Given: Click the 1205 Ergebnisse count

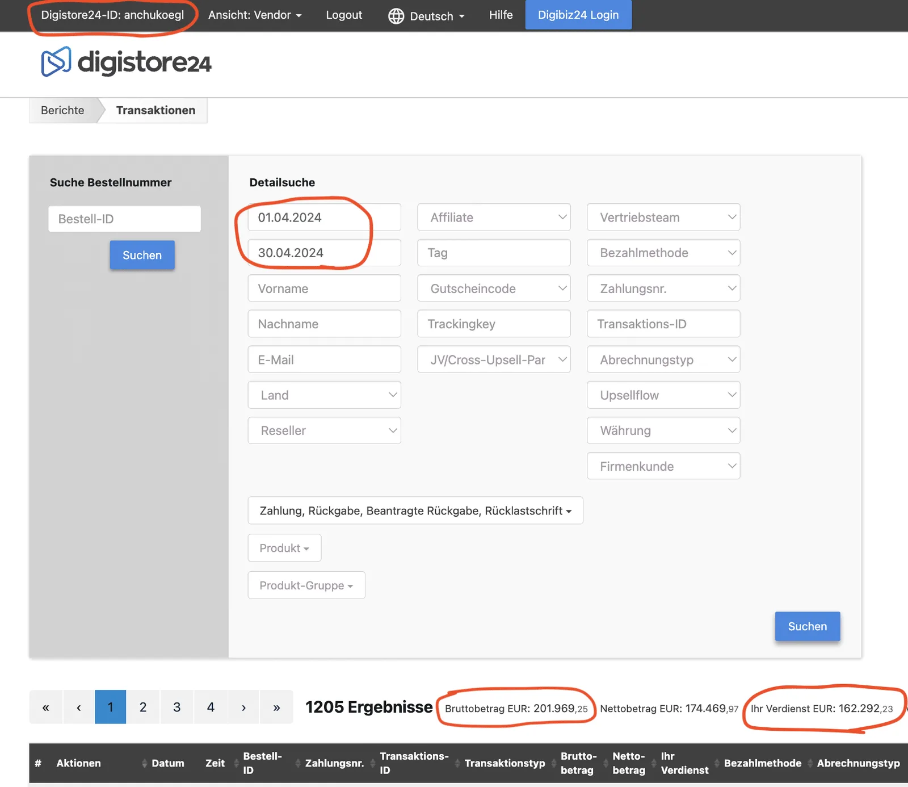Looking at the screenshot, I should tap(369, 707).
